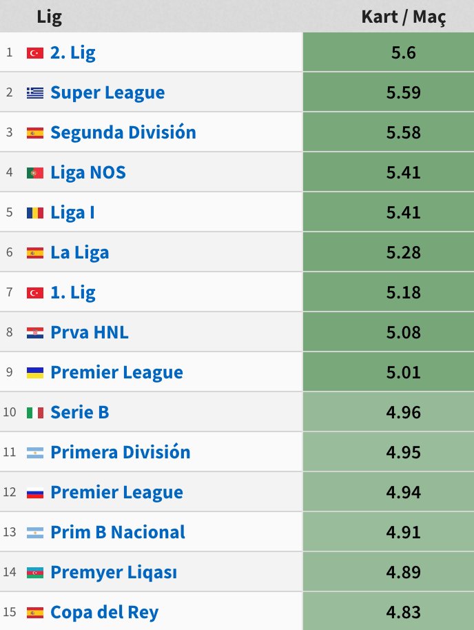Click the Ukrainian flag beside Premier League
The height and width of the screenshot is (630, 474).
35,372
